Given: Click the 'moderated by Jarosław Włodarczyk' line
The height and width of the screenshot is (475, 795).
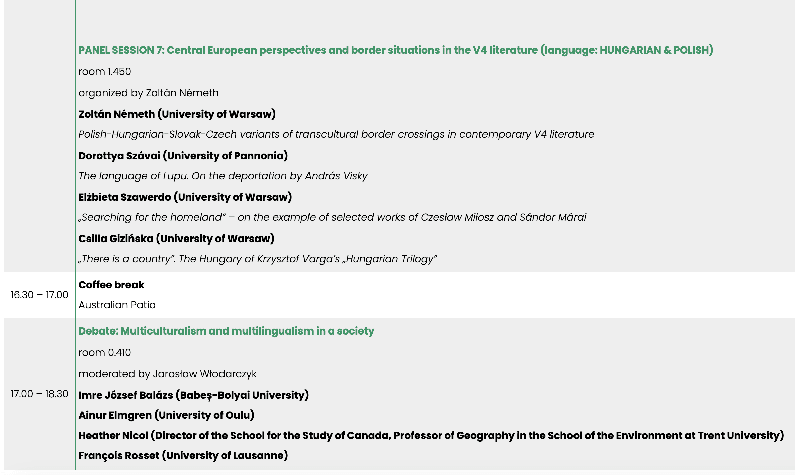Looking at the screenshot, I should pyautogui.click(x=167, y=374).
